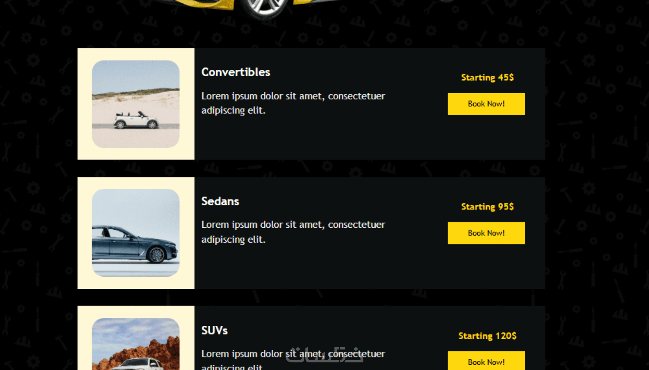Viewport: 649px width, 370px height.
Task: Click Book Now for Convertibles
Action: [x=486, y=104]
